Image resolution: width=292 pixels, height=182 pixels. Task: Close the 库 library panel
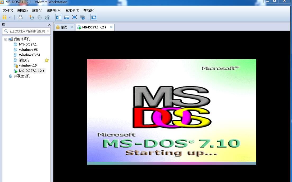click(49, 25)
